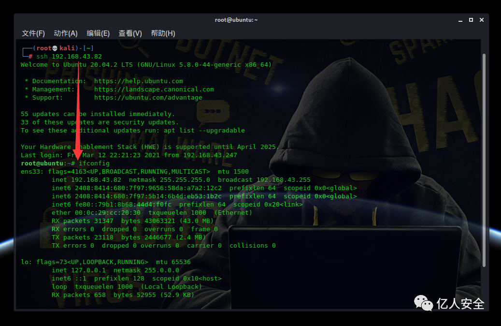
Task: Click the terminal vertical scrollbar
Action: [x=484, y=160]
